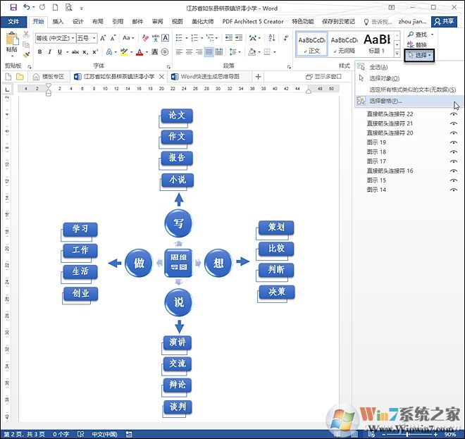This screenshot has height=439, width=465.
Task: Expand the font size dropdown 五号
Action: tap(86, 37)
